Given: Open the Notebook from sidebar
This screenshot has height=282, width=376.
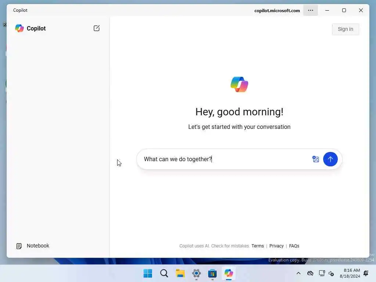Looking at the screenshot, I should tap(33, 246).
